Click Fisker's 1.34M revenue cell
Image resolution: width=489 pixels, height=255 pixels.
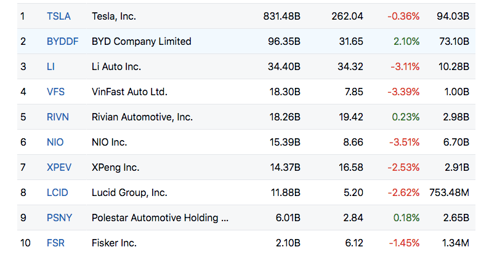point(456,243)
